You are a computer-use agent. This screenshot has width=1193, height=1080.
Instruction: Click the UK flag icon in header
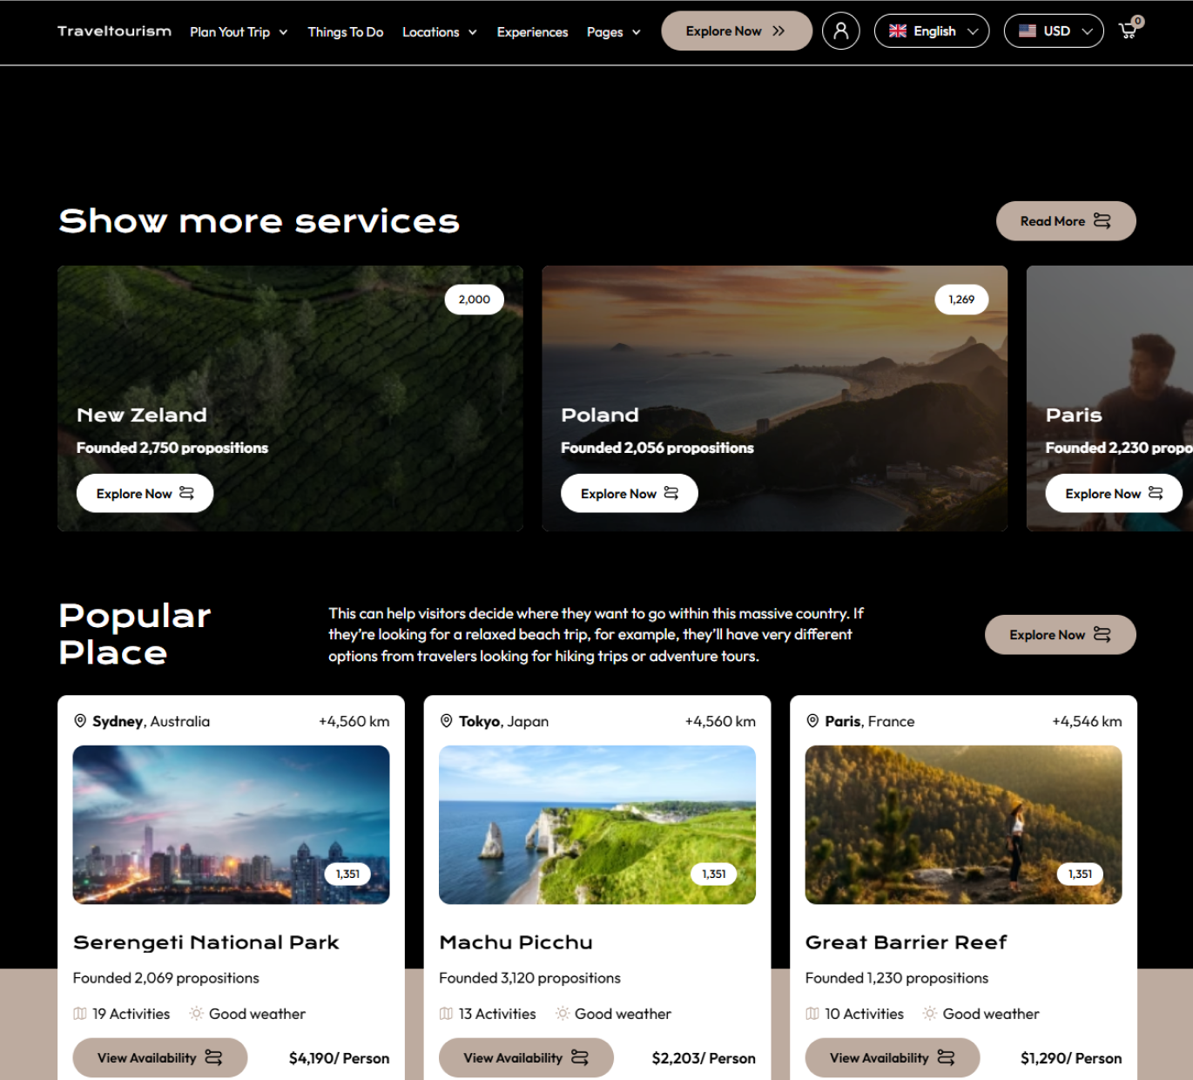(898, 31)
